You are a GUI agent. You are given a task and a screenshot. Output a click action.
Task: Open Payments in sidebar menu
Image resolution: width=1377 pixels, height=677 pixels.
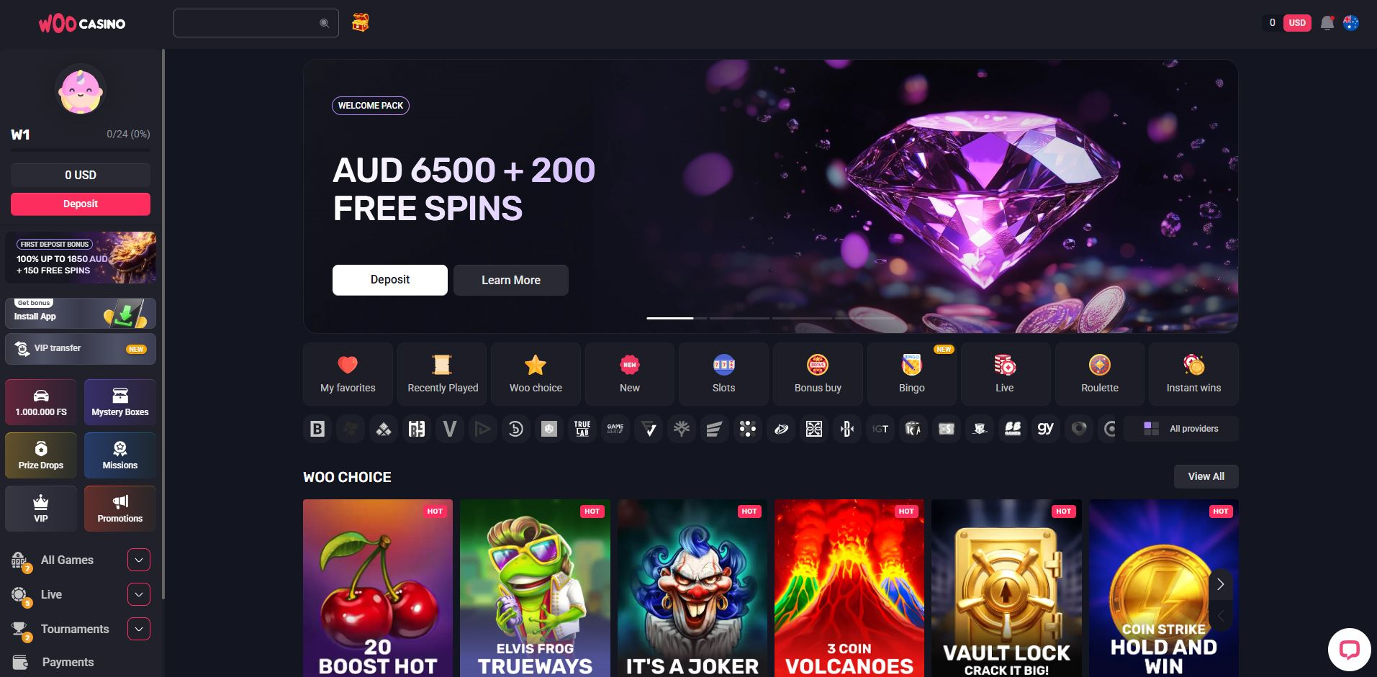[68, 662]
